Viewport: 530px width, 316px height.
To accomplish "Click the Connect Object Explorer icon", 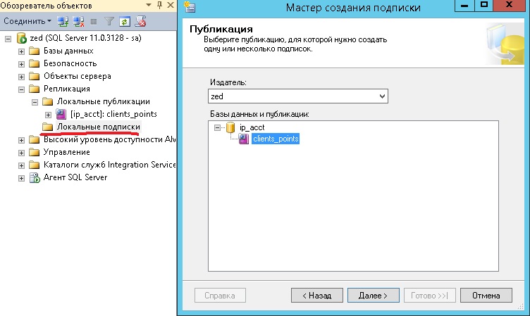I will [62, 22].
